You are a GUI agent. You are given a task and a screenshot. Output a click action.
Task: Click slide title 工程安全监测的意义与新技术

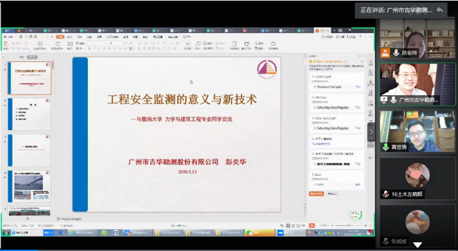click(x=182, y=100)
